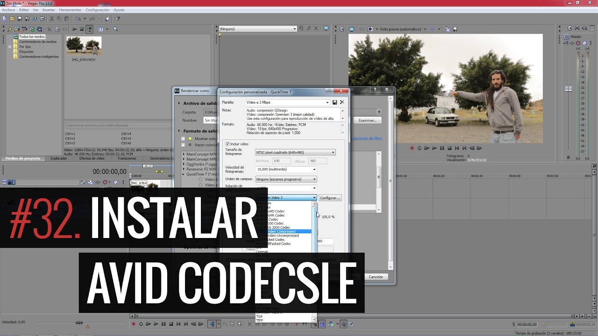The image size is (598, 336).
Task: Open the Editar menu
Action: pos(24,10)
